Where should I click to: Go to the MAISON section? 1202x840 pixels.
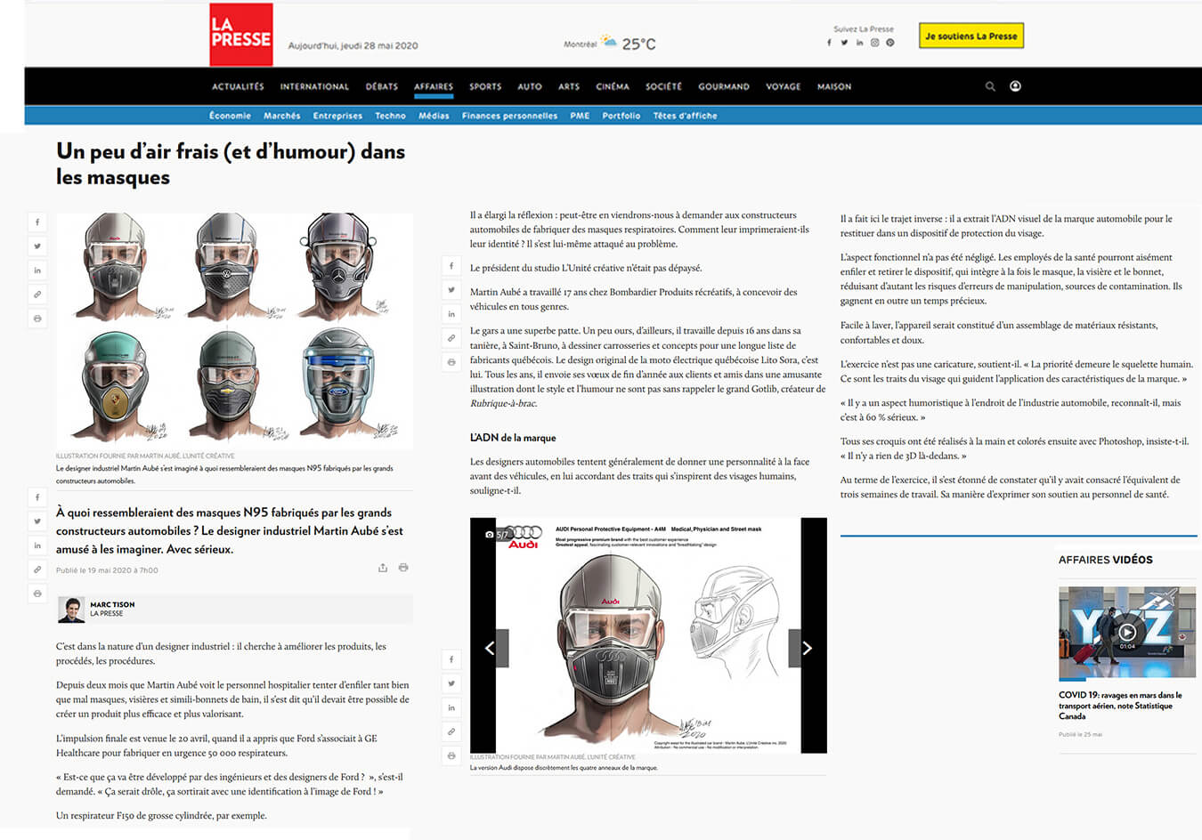point(834,86)
